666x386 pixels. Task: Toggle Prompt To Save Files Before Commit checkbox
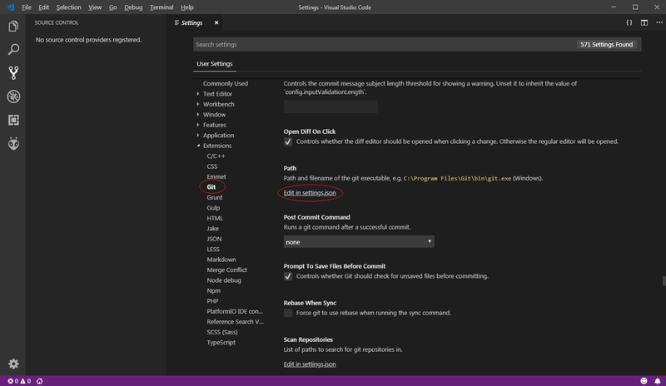coord(288,276)
